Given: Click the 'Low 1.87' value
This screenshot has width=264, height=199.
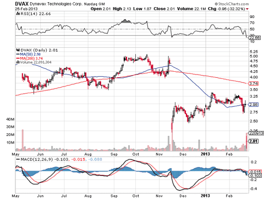Looking at the screenshot, I should [x=142, y=9].
